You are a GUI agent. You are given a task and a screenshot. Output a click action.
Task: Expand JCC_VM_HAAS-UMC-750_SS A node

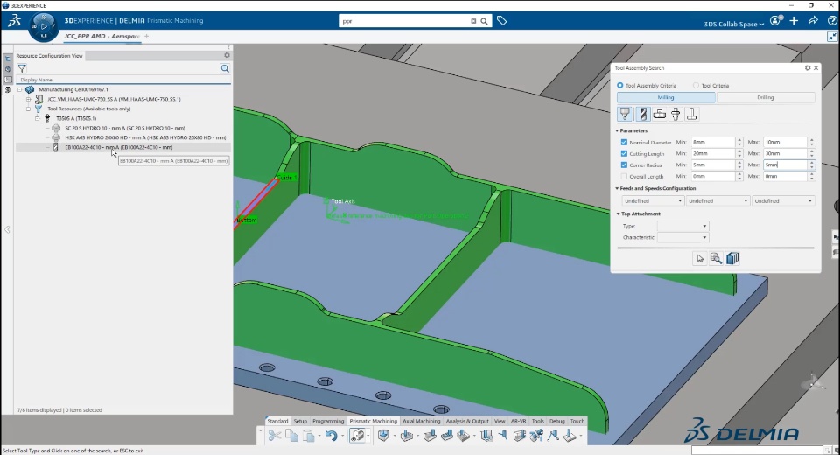28,99
